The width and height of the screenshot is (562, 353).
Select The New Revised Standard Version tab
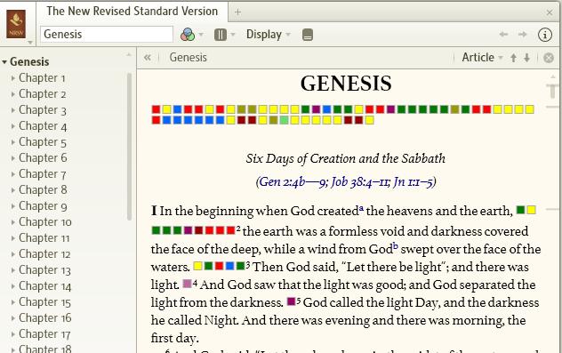point(132,11)
